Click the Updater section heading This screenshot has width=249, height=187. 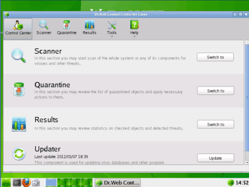pos(48,149)
